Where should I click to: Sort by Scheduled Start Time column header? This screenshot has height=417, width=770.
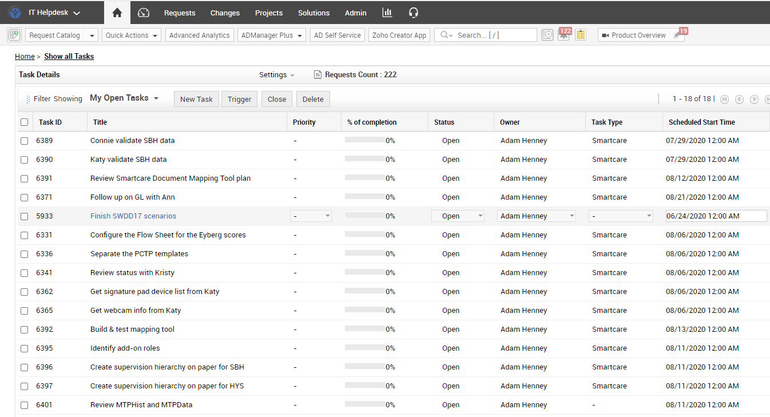click(702, 122)
